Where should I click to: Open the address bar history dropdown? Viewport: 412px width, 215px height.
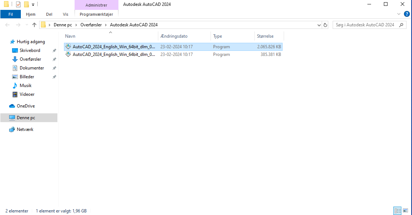(x=319, y=25)
